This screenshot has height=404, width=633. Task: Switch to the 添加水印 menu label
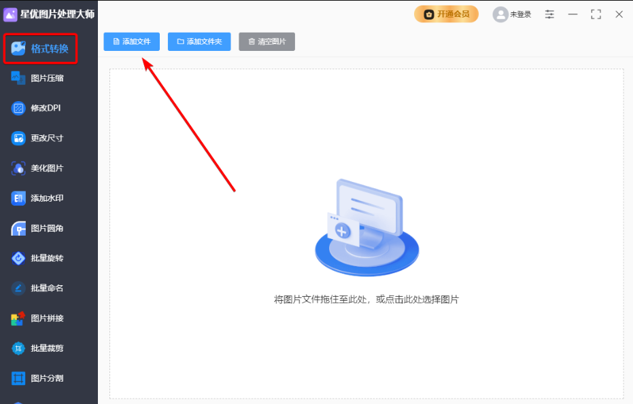[47, 198]
